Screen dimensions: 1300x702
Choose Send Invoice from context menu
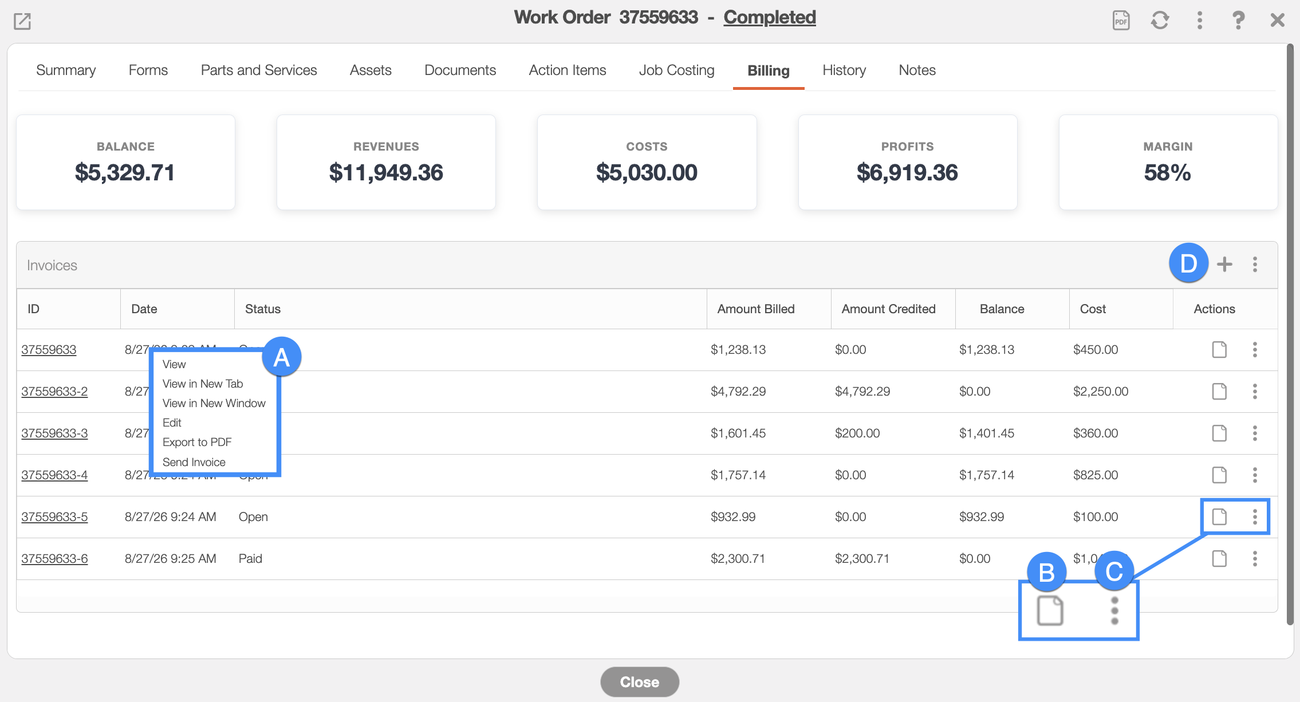click(194, 462)
